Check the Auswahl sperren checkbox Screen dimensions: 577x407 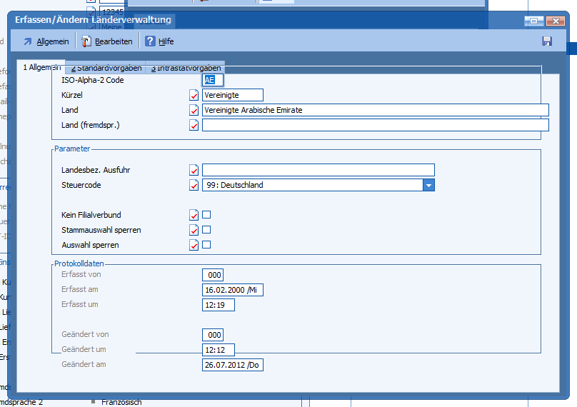(x=206, y=245)
